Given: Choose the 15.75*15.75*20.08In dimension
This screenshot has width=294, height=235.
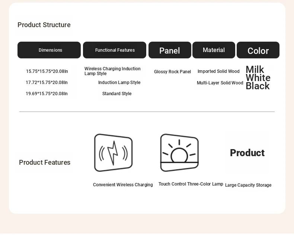Looking at the screenshot, I should [47, 71].
